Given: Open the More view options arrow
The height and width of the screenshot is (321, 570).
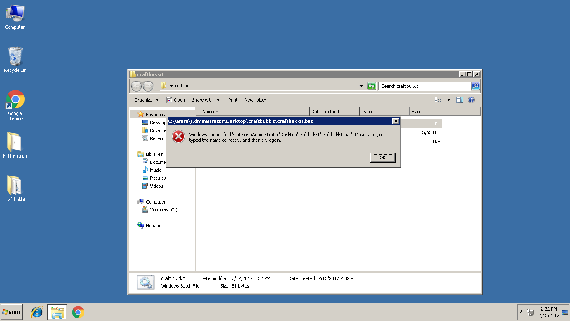Looking at the screenshot, I should tap(448, 100).
